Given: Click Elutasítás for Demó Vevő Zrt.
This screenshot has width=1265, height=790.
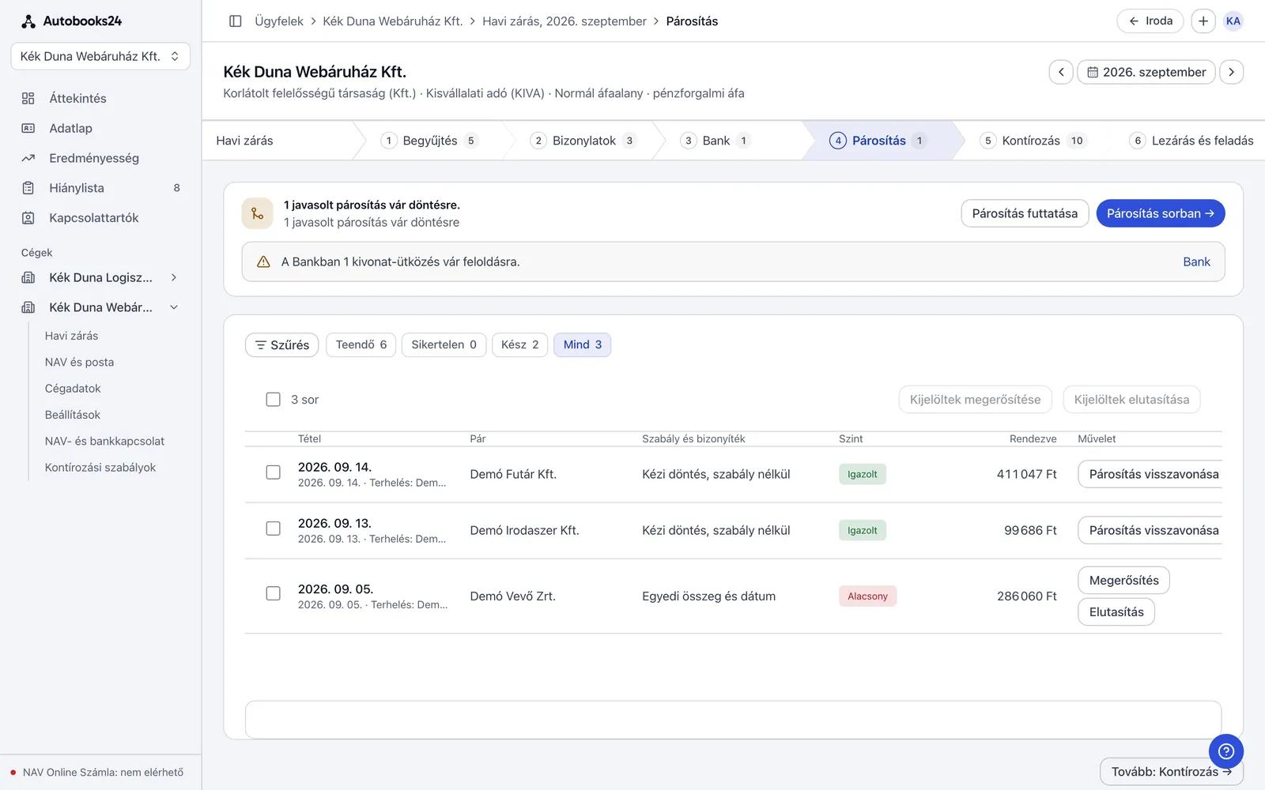Looking at the screenshot, I should 1116,612.
